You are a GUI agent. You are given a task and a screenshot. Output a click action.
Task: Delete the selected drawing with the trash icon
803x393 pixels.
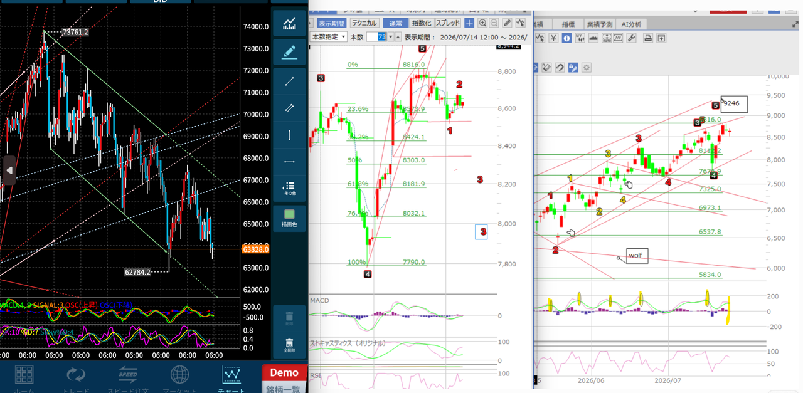point(289,318)
